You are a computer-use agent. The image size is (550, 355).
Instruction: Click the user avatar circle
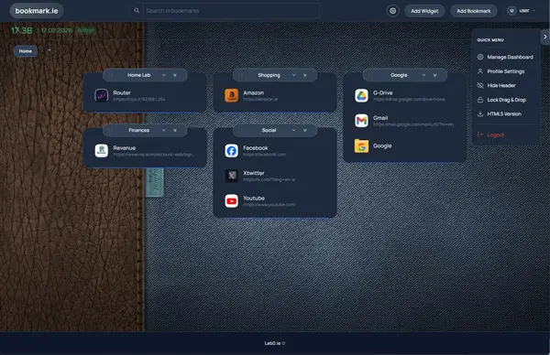click(x=511, y=11)
